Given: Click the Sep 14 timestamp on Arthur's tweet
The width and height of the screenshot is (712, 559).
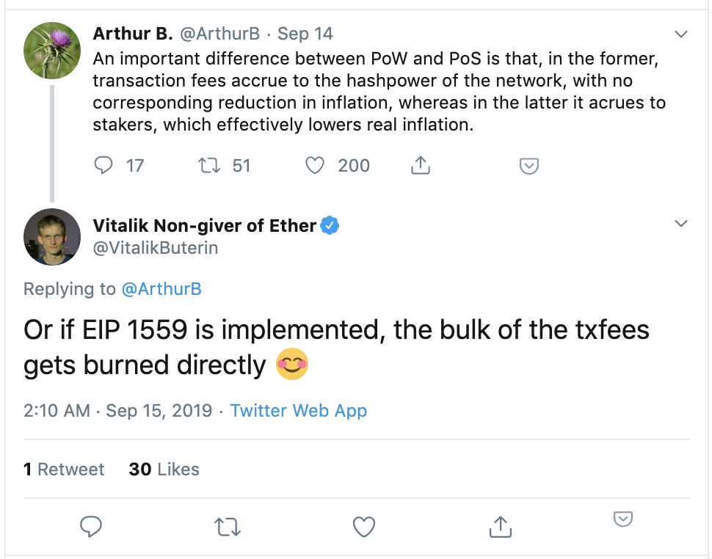Looking at the screenshot, I should tap(305, 34).
